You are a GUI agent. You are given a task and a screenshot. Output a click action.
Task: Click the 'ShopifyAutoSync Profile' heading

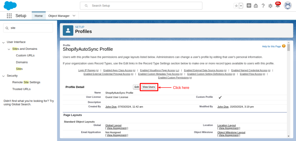coord(88,49)
